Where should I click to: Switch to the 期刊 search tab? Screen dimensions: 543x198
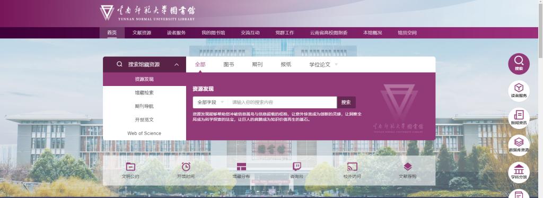click(x=257, y=65)
